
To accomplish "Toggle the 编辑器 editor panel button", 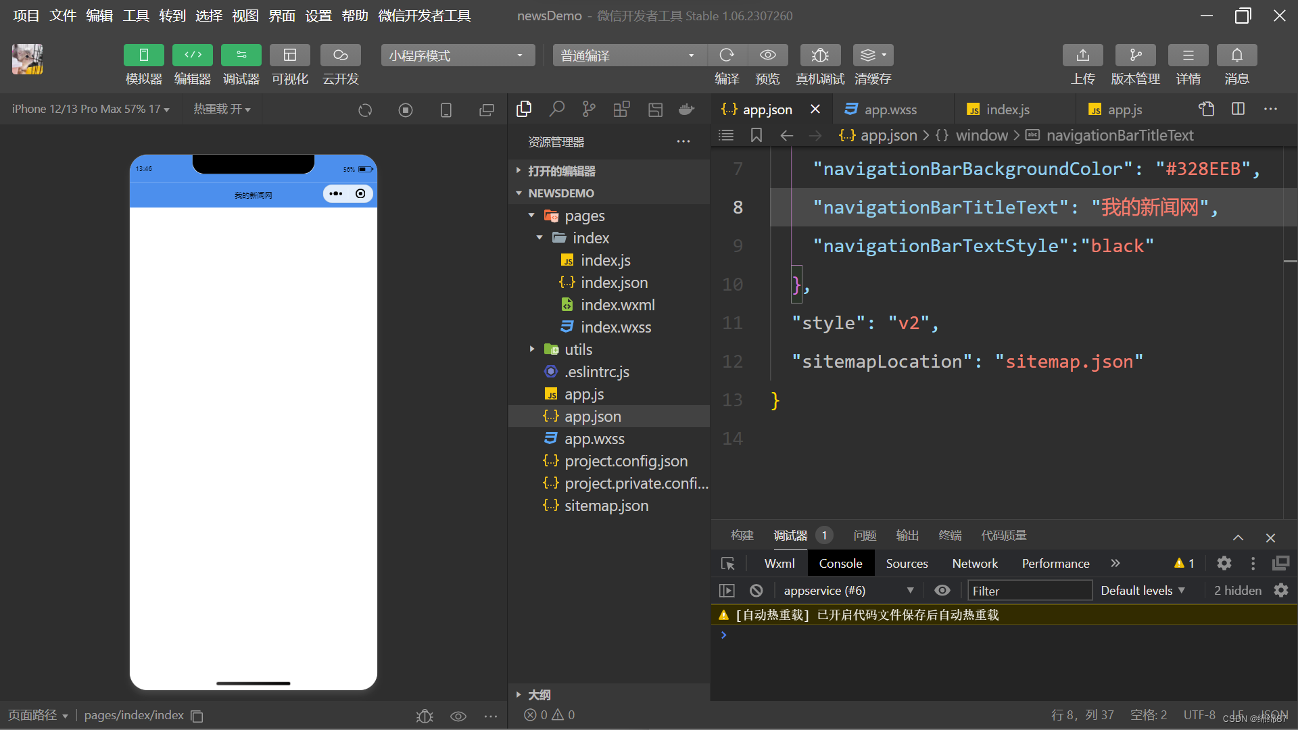I will point(193,55).
